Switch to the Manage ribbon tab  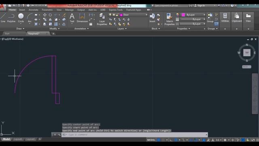point(69,10)
